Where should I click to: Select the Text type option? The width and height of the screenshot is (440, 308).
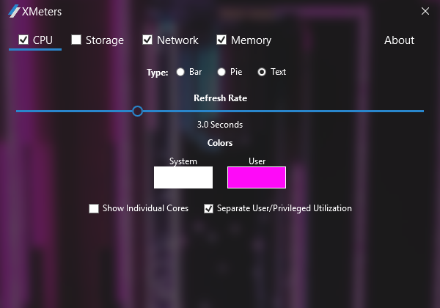point(262,72)
